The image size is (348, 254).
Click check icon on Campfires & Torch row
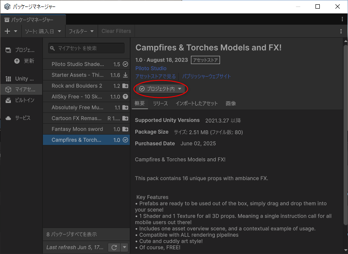125,140
